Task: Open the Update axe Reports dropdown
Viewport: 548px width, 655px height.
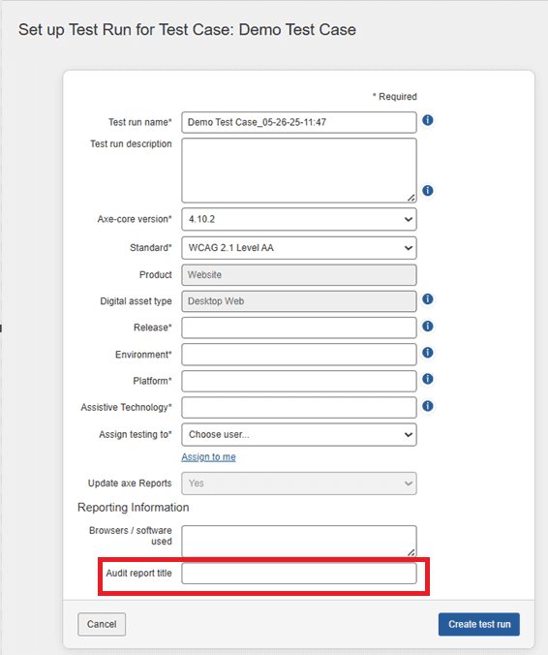Action: (299, 483)
